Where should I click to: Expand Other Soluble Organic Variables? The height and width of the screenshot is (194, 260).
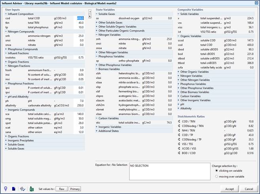pos(97,27)
